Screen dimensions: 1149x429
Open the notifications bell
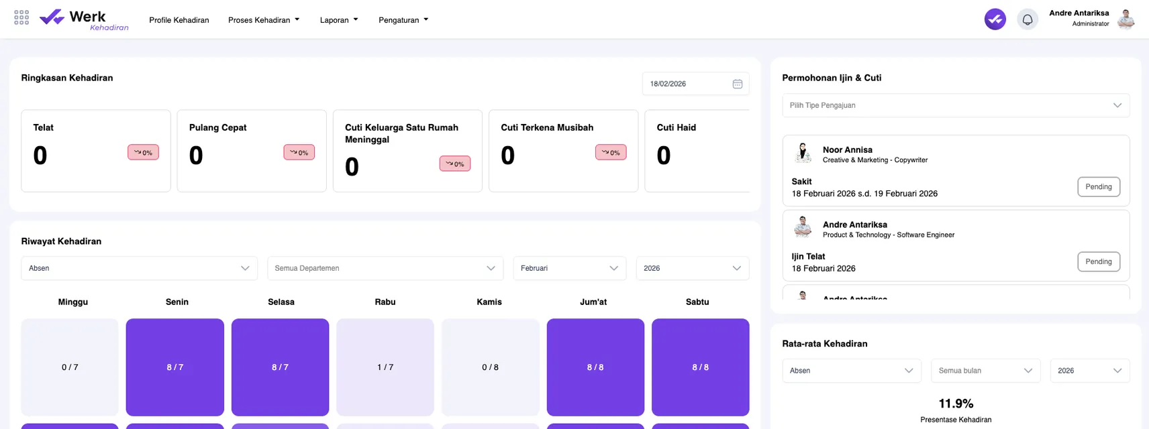pyautogui.click(x=1027, y=19)
